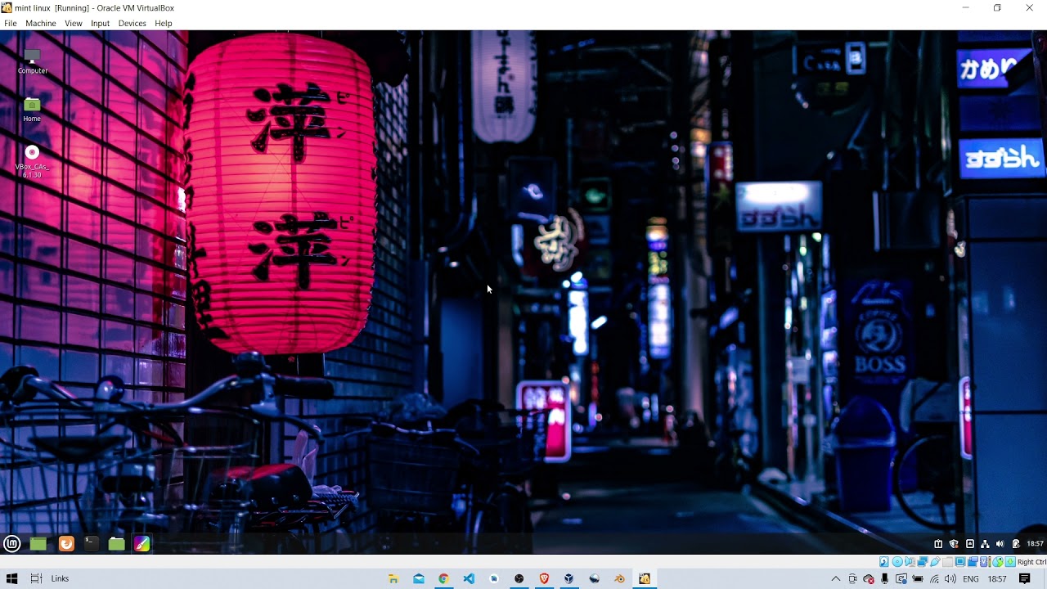This screenshot has height=589, width=1047.
Task: Open the View menu
Action: click(74, 23)
